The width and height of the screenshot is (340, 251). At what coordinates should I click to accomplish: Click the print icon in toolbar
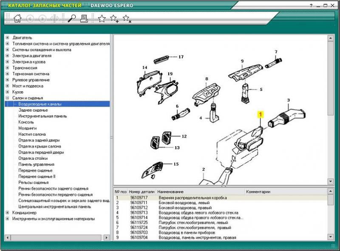pos(84,18)
